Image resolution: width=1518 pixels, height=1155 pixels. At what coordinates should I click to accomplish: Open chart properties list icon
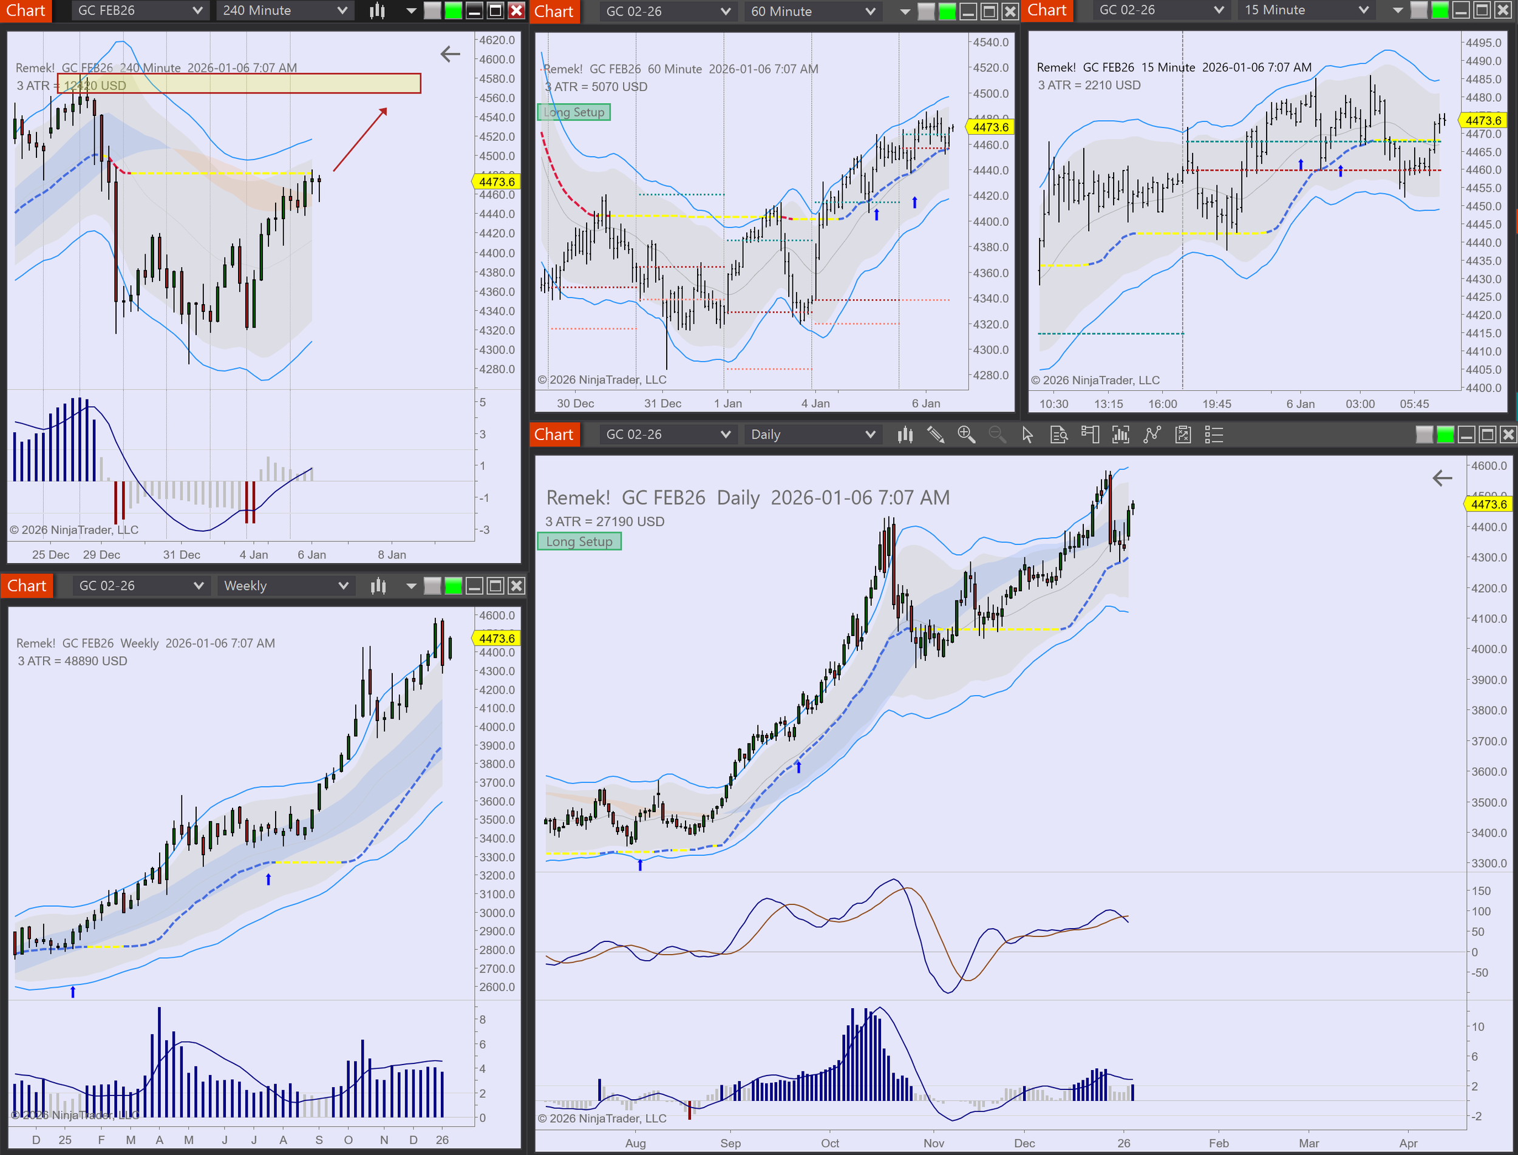(1213, 435)
